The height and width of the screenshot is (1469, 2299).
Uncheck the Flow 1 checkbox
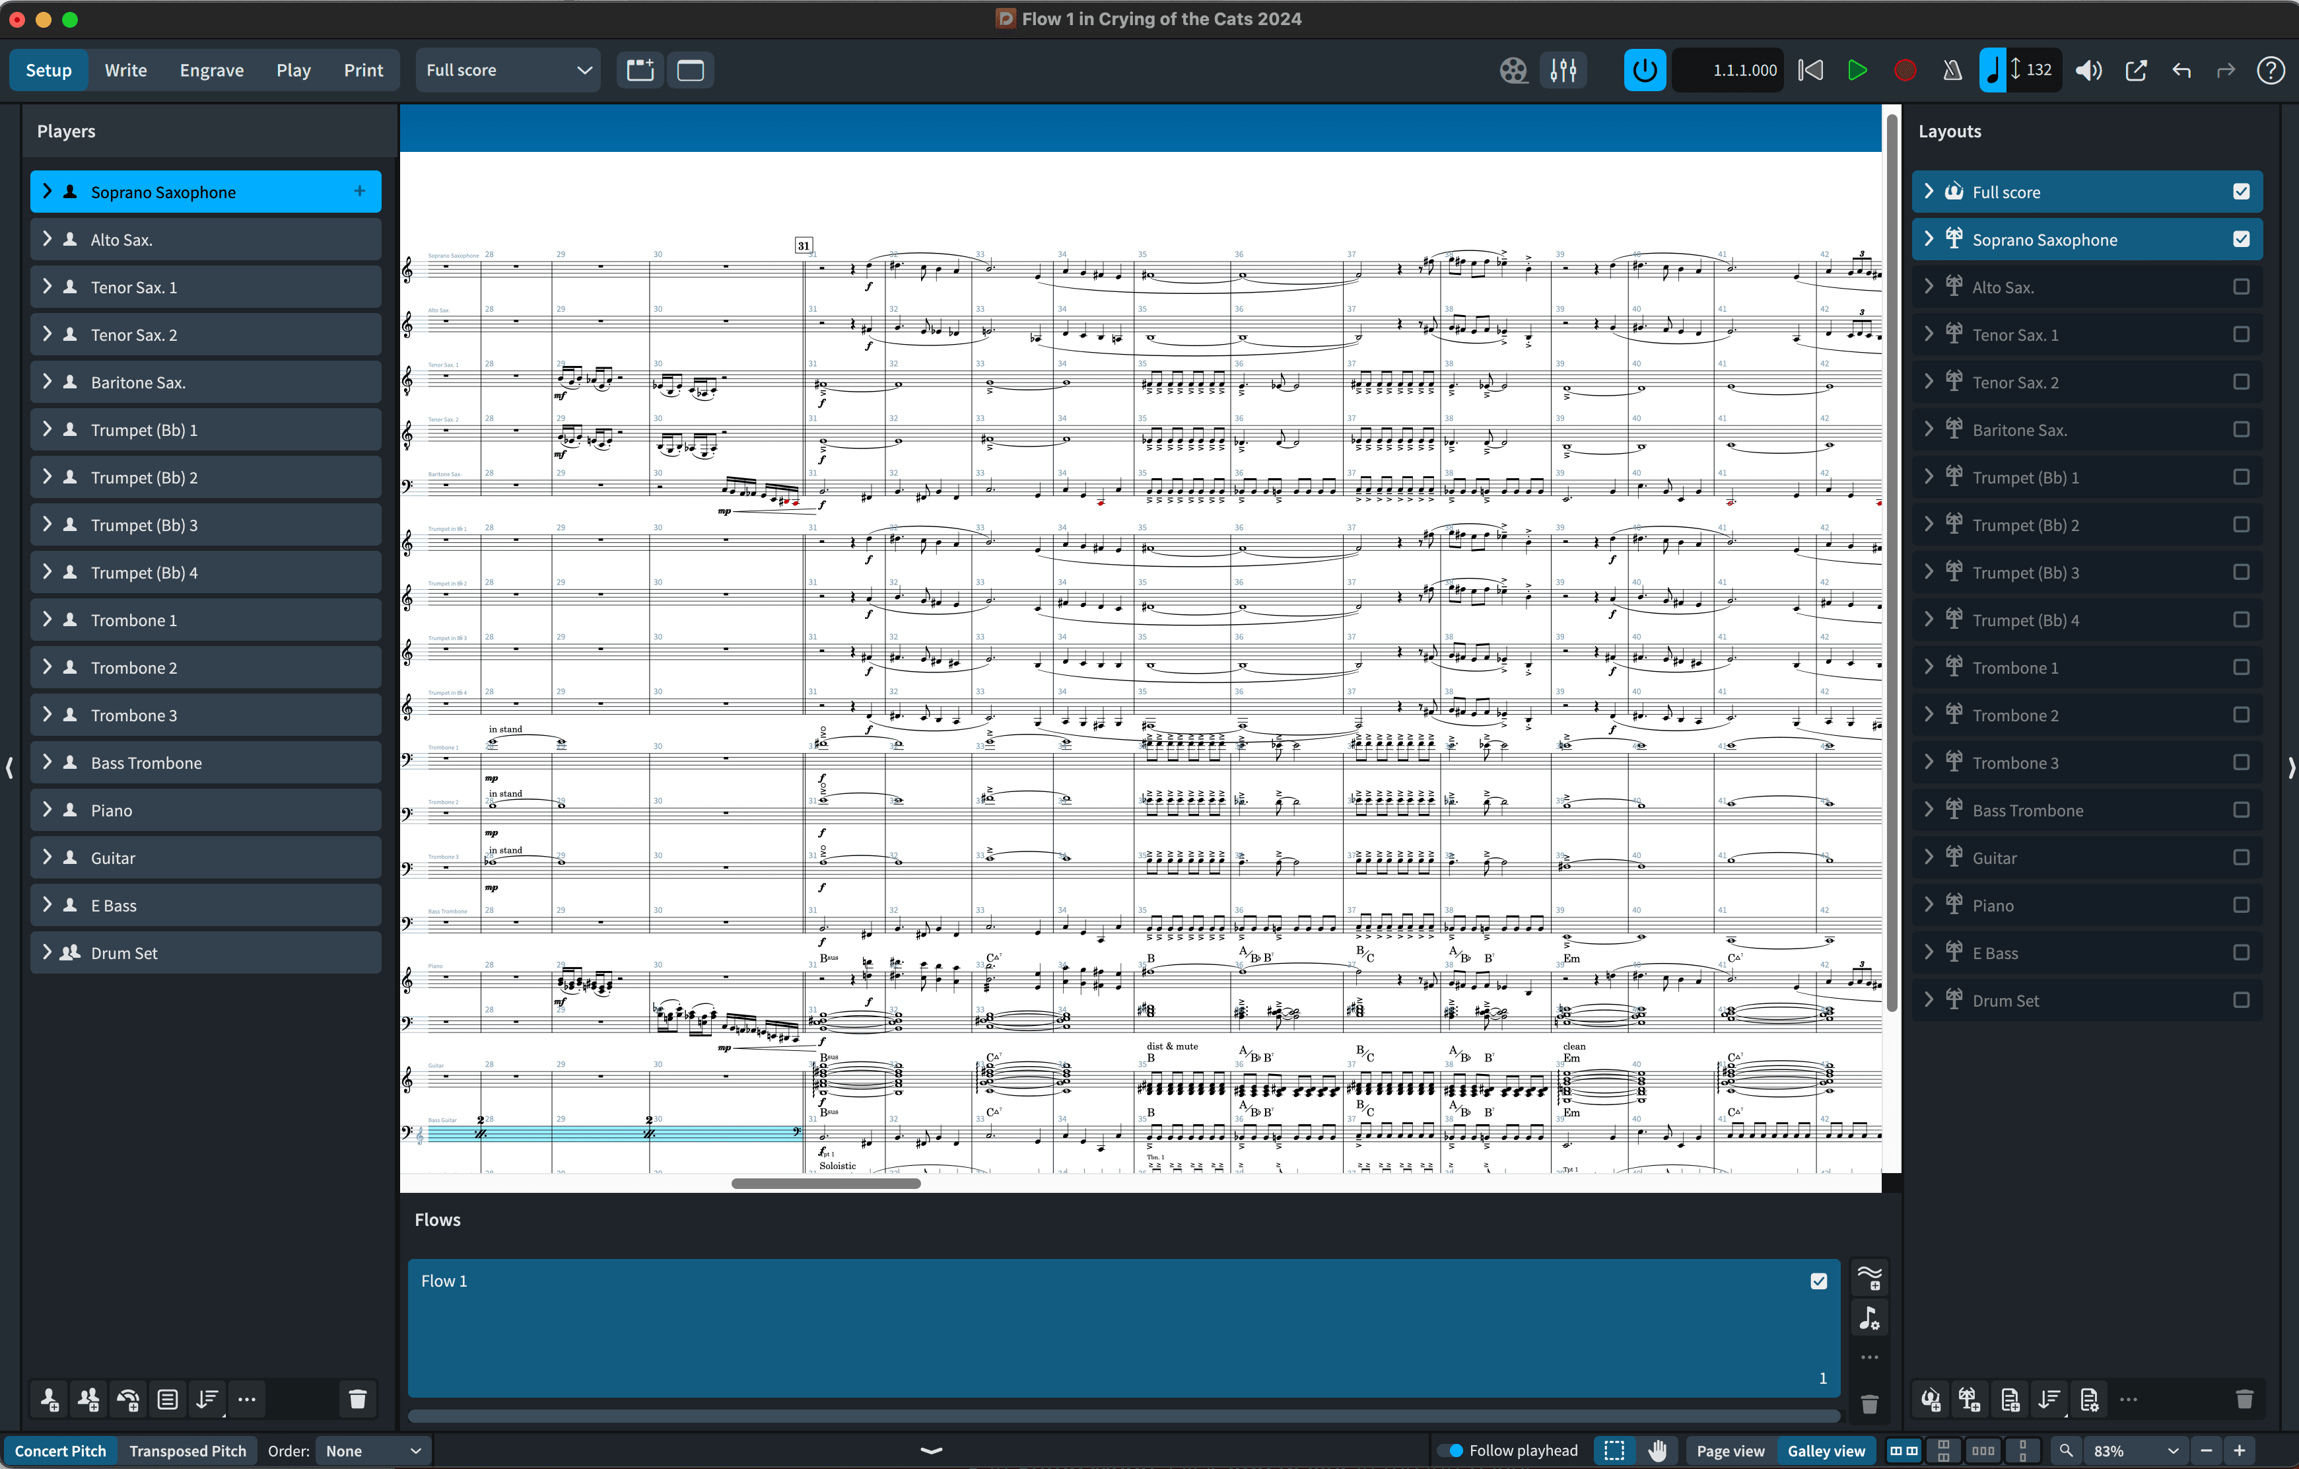pyautogui.click(x=1819, y=1281)
